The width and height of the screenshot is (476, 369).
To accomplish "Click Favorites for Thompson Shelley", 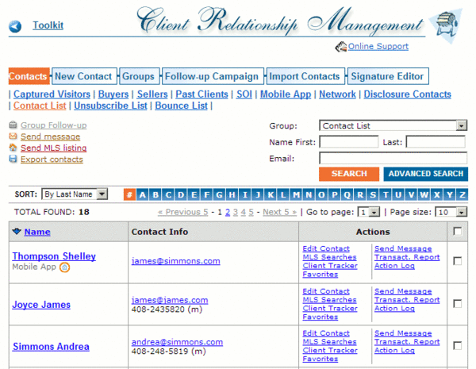I will 321,275.
